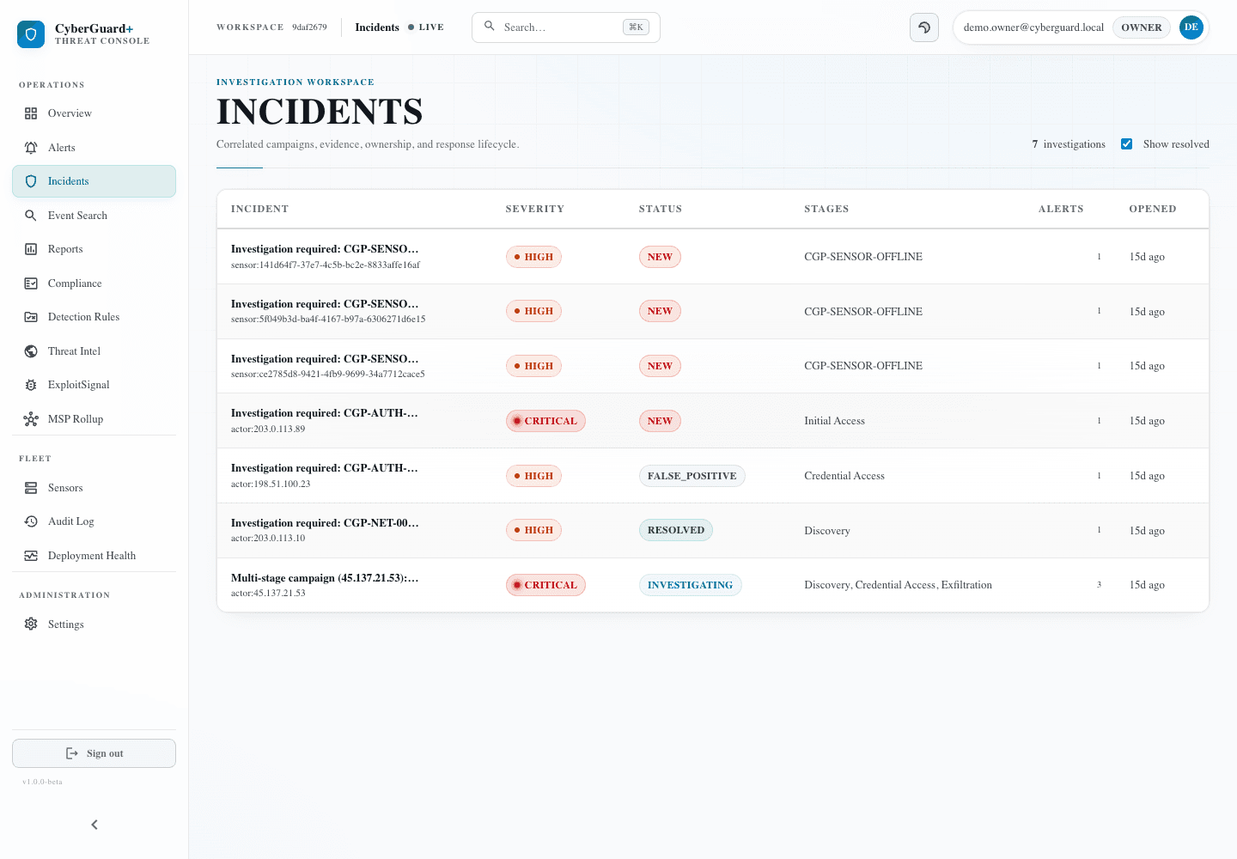Screen dimensions: 1237x859
Task: Click the Initial Access stage cell
Action: (835, 421)
